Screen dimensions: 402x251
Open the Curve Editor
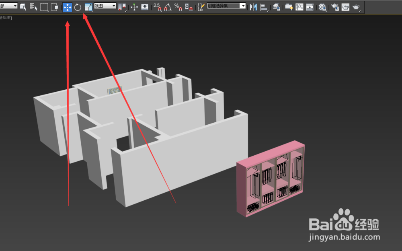[299, 7]
